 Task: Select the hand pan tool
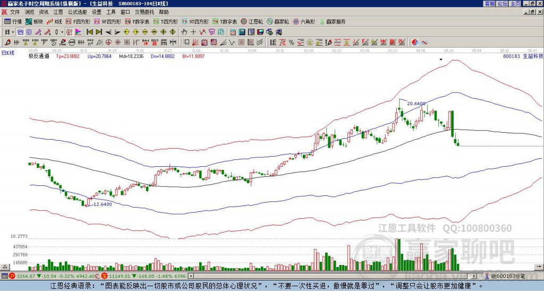[184, 32]
